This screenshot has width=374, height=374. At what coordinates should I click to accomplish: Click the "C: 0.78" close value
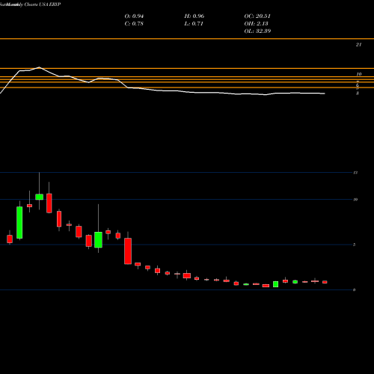(x=134, y=24)
